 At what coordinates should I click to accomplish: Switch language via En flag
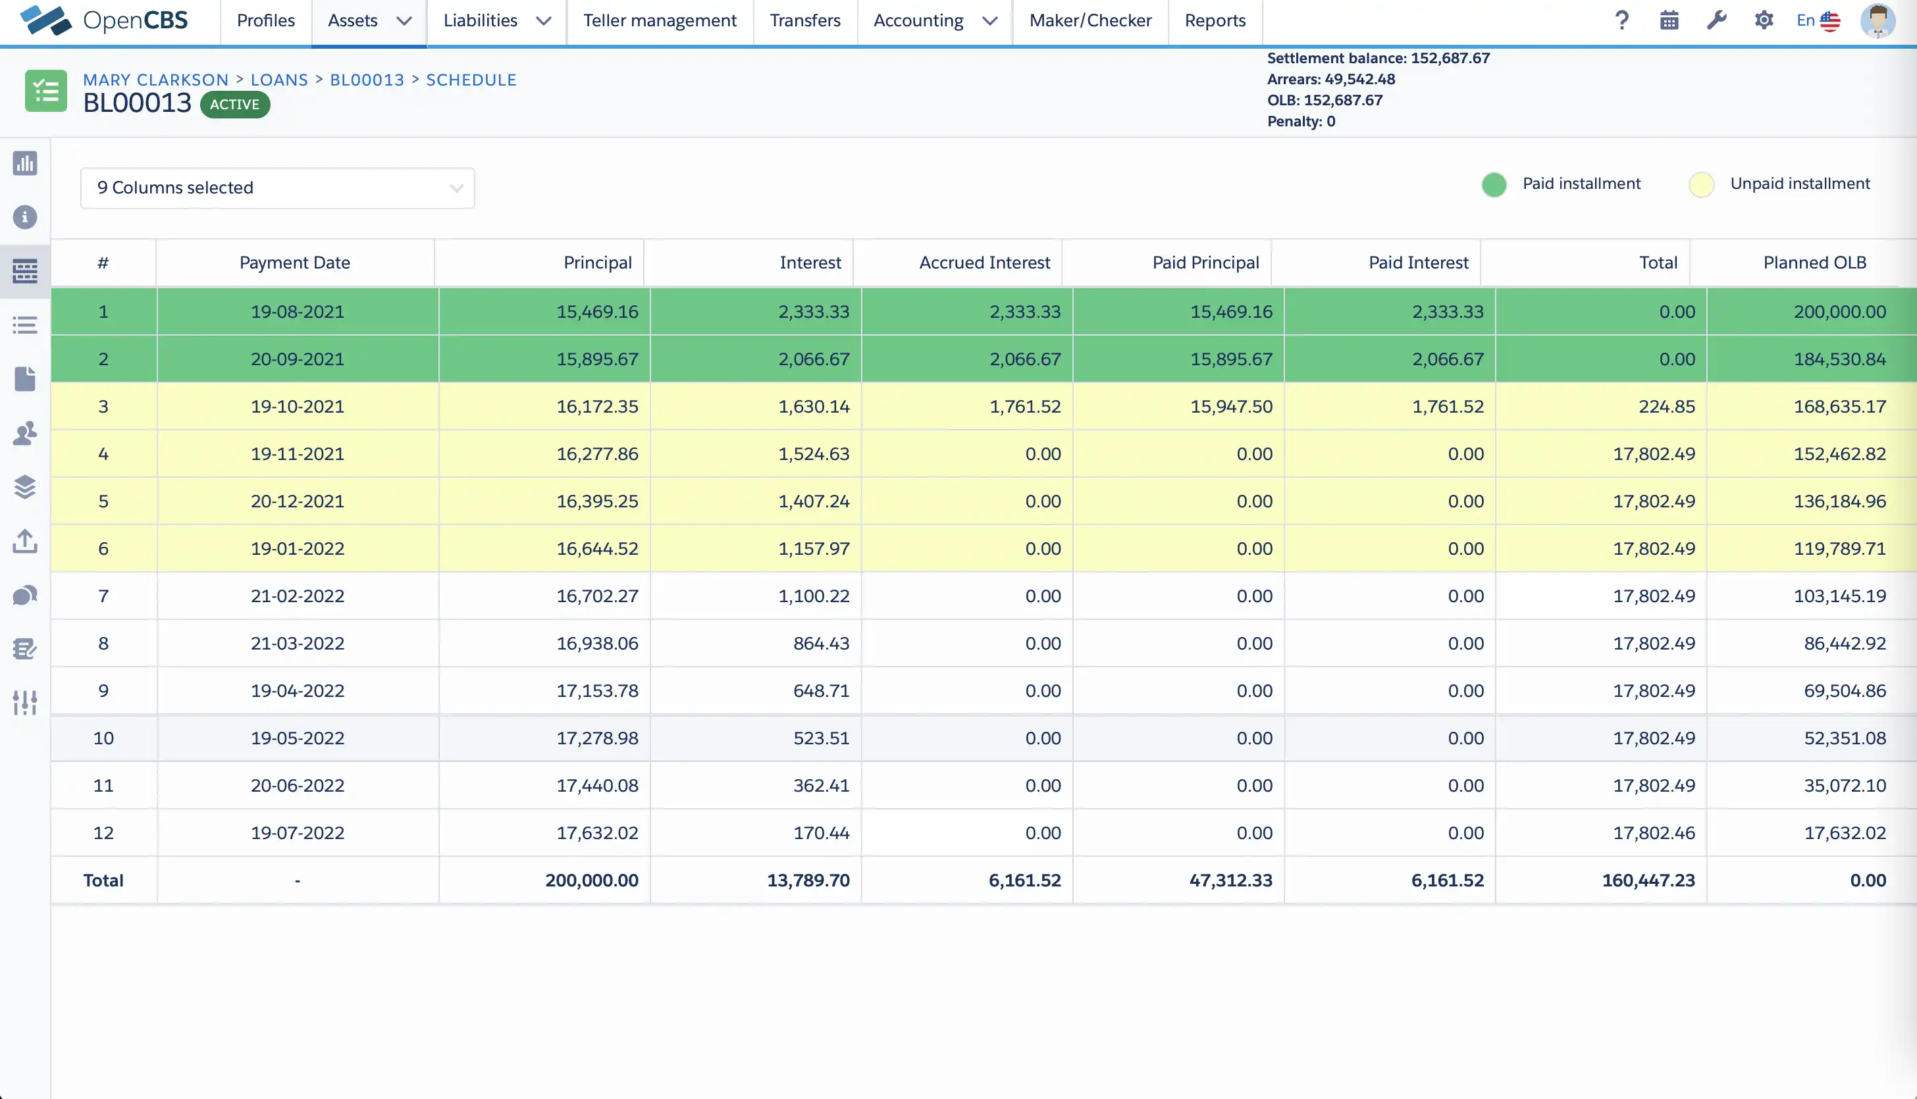click(1818, 20)
